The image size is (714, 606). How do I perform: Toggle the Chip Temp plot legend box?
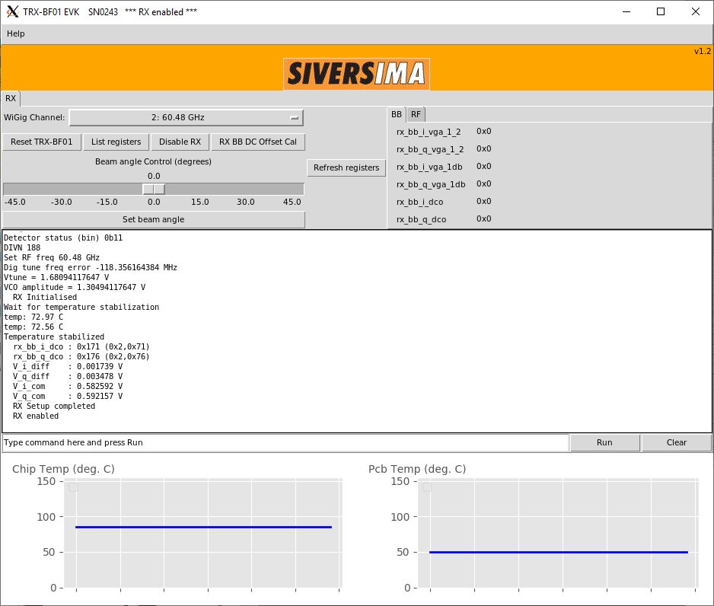[73, 487]
